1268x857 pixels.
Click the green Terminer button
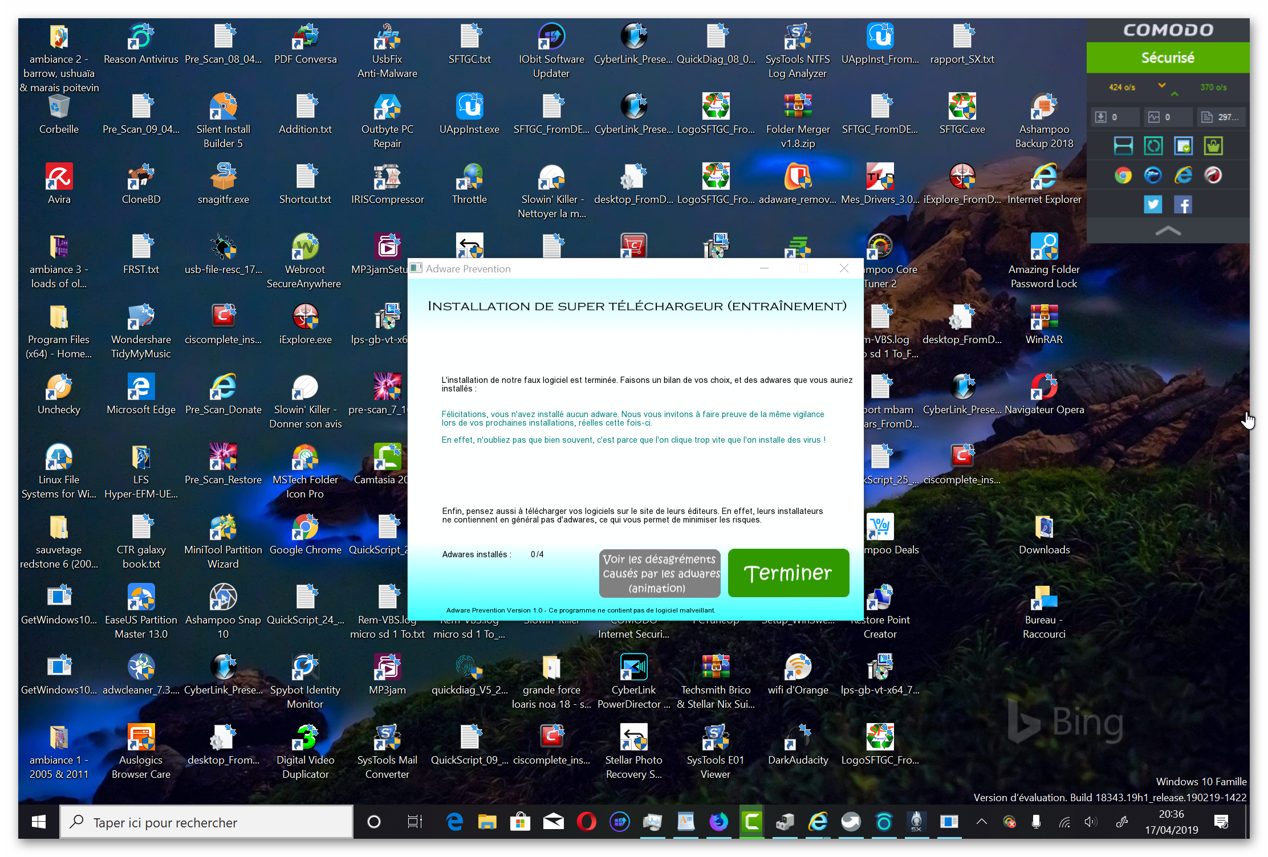(789, 573)
